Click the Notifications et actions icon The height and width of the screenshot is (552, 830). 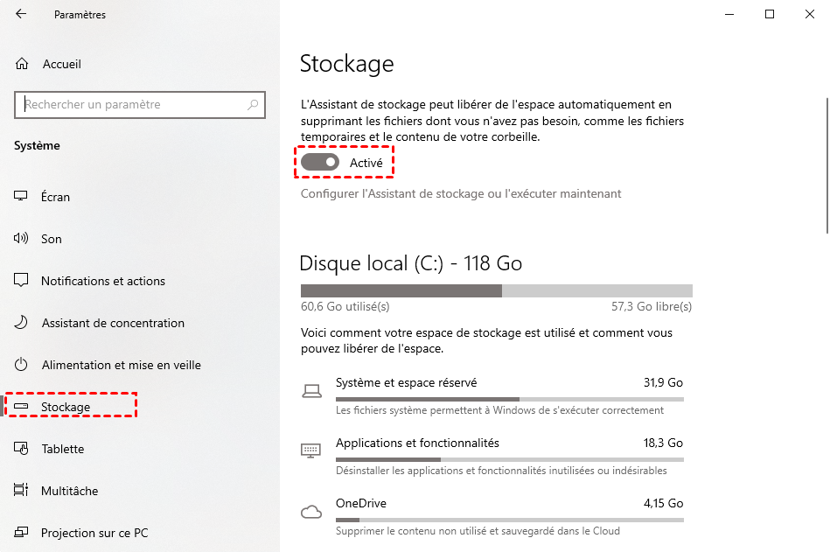(x=22, y=281)
